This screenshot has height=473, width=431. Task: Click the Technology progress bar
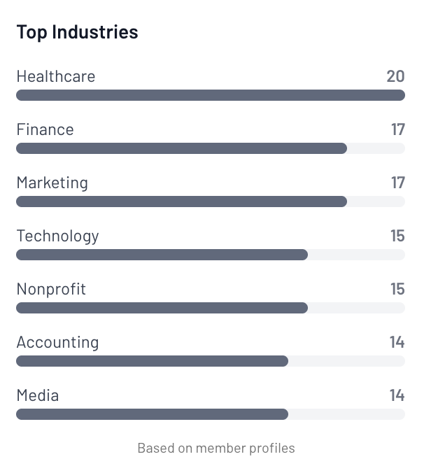coord(210,255)
